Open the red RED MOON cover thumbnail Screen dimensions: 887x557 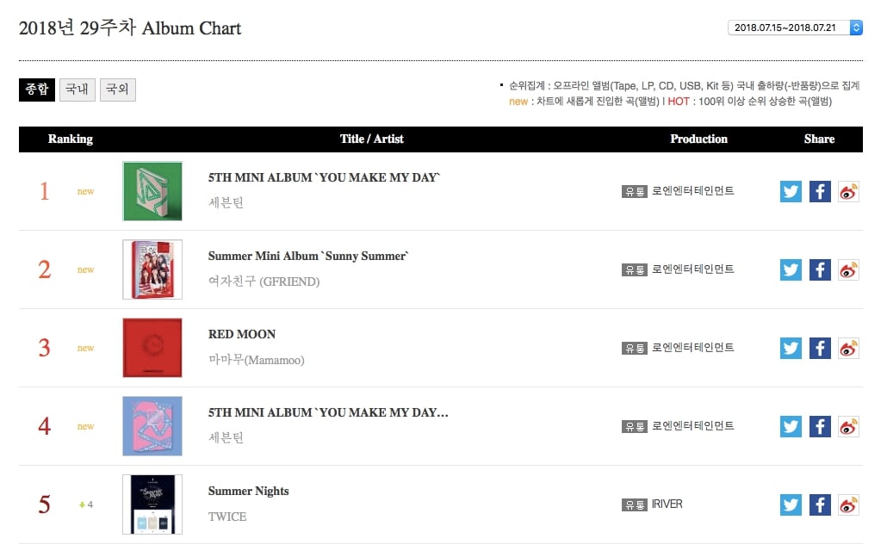tap(152, 348)
